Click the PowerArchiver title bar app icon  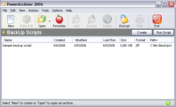4,4
